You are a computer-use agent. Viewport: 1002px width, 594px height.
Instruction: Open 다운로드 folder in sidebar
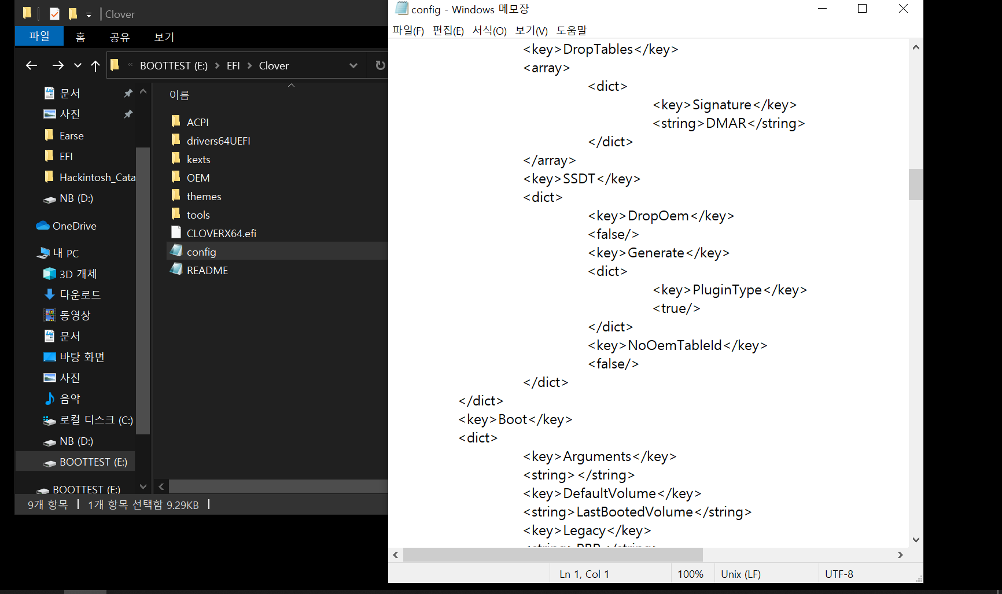(80, 294)
